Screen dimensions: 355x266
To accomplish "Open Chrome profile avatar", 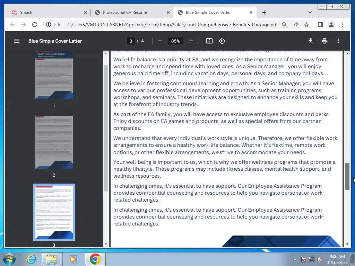I will pyautogui.click(x=331, y=25).
